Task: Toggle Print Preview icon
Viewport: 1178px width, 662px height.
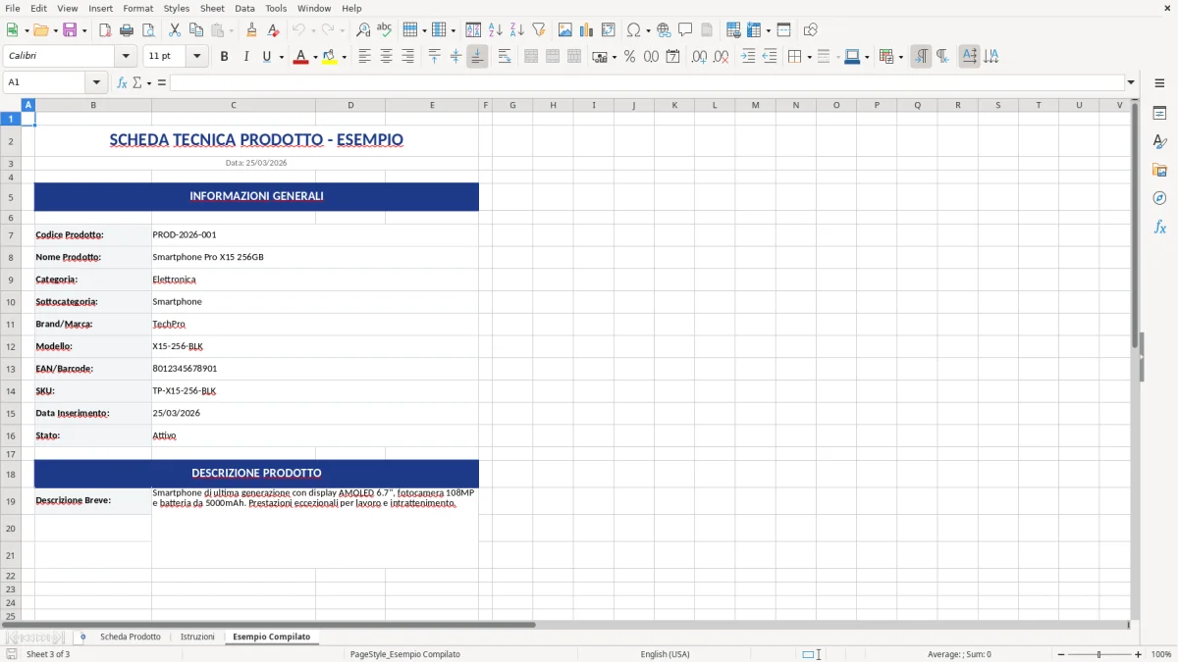Action: click(x=148, y=30)
